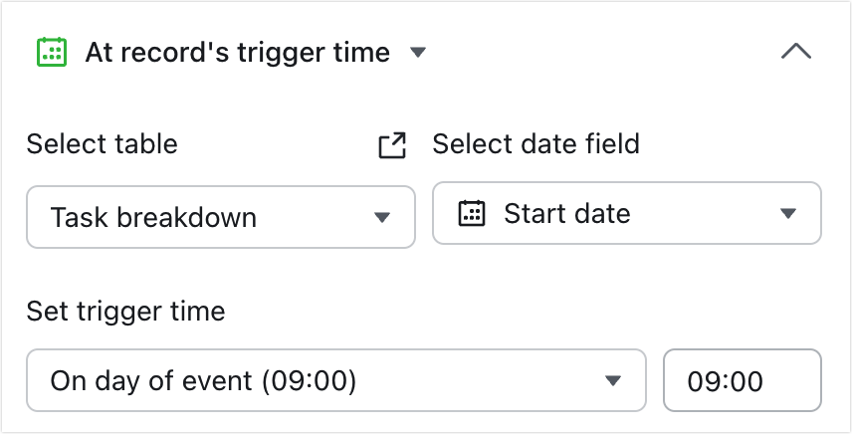Open the On day of event dropdown
Viewport: 852px width, 434px height.
(336, 380)
